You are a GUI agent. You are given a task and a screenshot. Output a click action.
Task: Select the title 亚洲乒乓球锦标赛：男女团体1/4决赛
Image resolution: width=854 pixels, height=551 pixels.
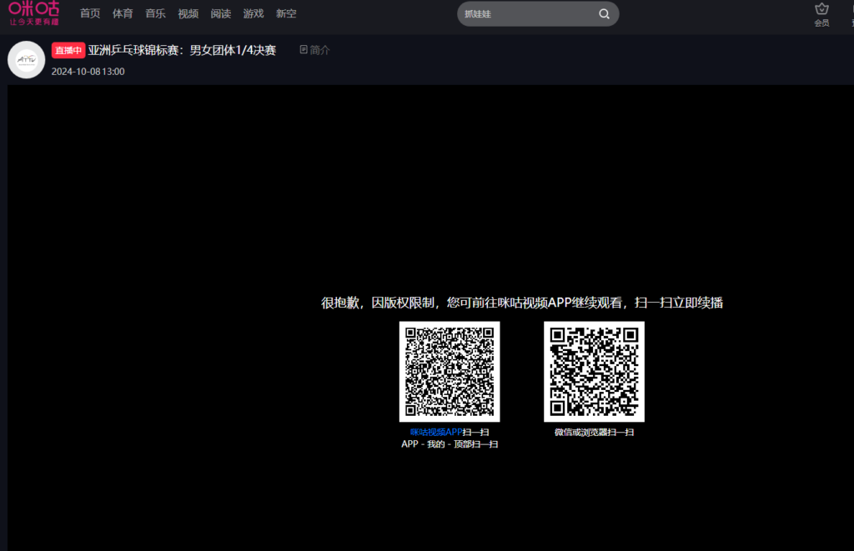coord(182,50)
